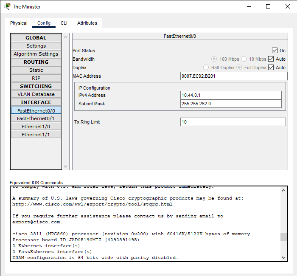Close The Minister window

(x=288, y=7)
